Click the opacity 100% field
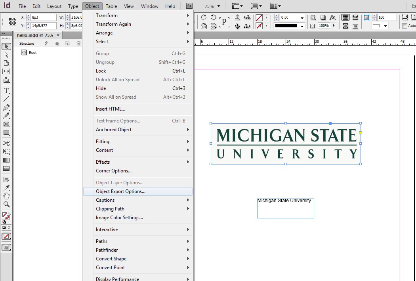The width and height of the screenshot is (416, 281). click(x=324, y=26)
